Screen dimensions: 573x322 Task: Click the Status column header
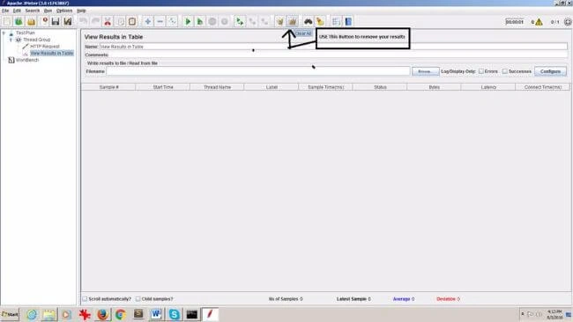coord(380,87)
